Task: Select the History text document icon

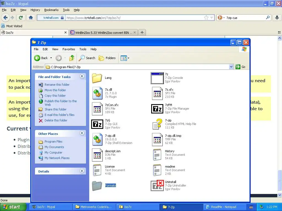Action: (x=157, y=155)
